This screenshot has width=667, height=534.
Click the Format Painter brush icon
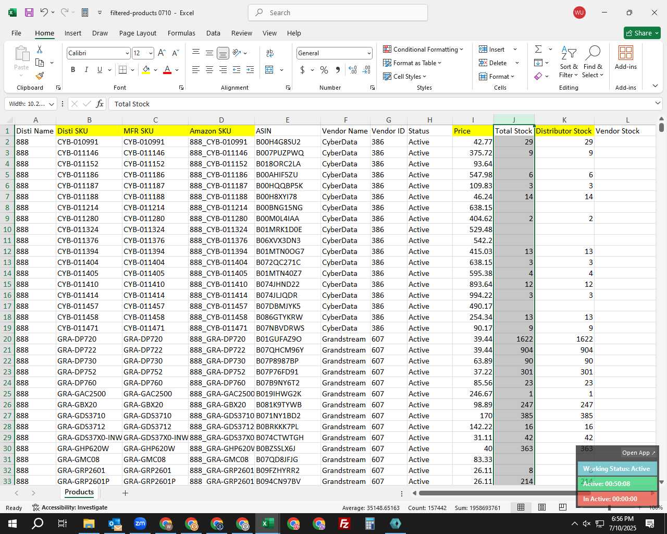click(40, 76)
